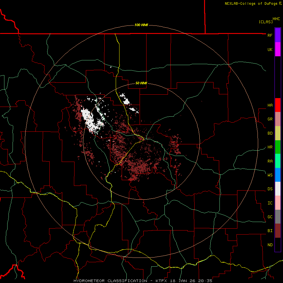Click the WS blue legend swatch

click(x=278, y=175)
